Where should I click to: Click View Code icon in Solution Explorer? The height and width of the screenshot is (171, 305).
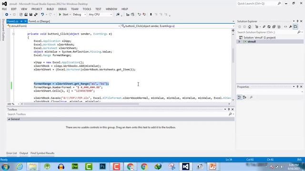point(285,27)
